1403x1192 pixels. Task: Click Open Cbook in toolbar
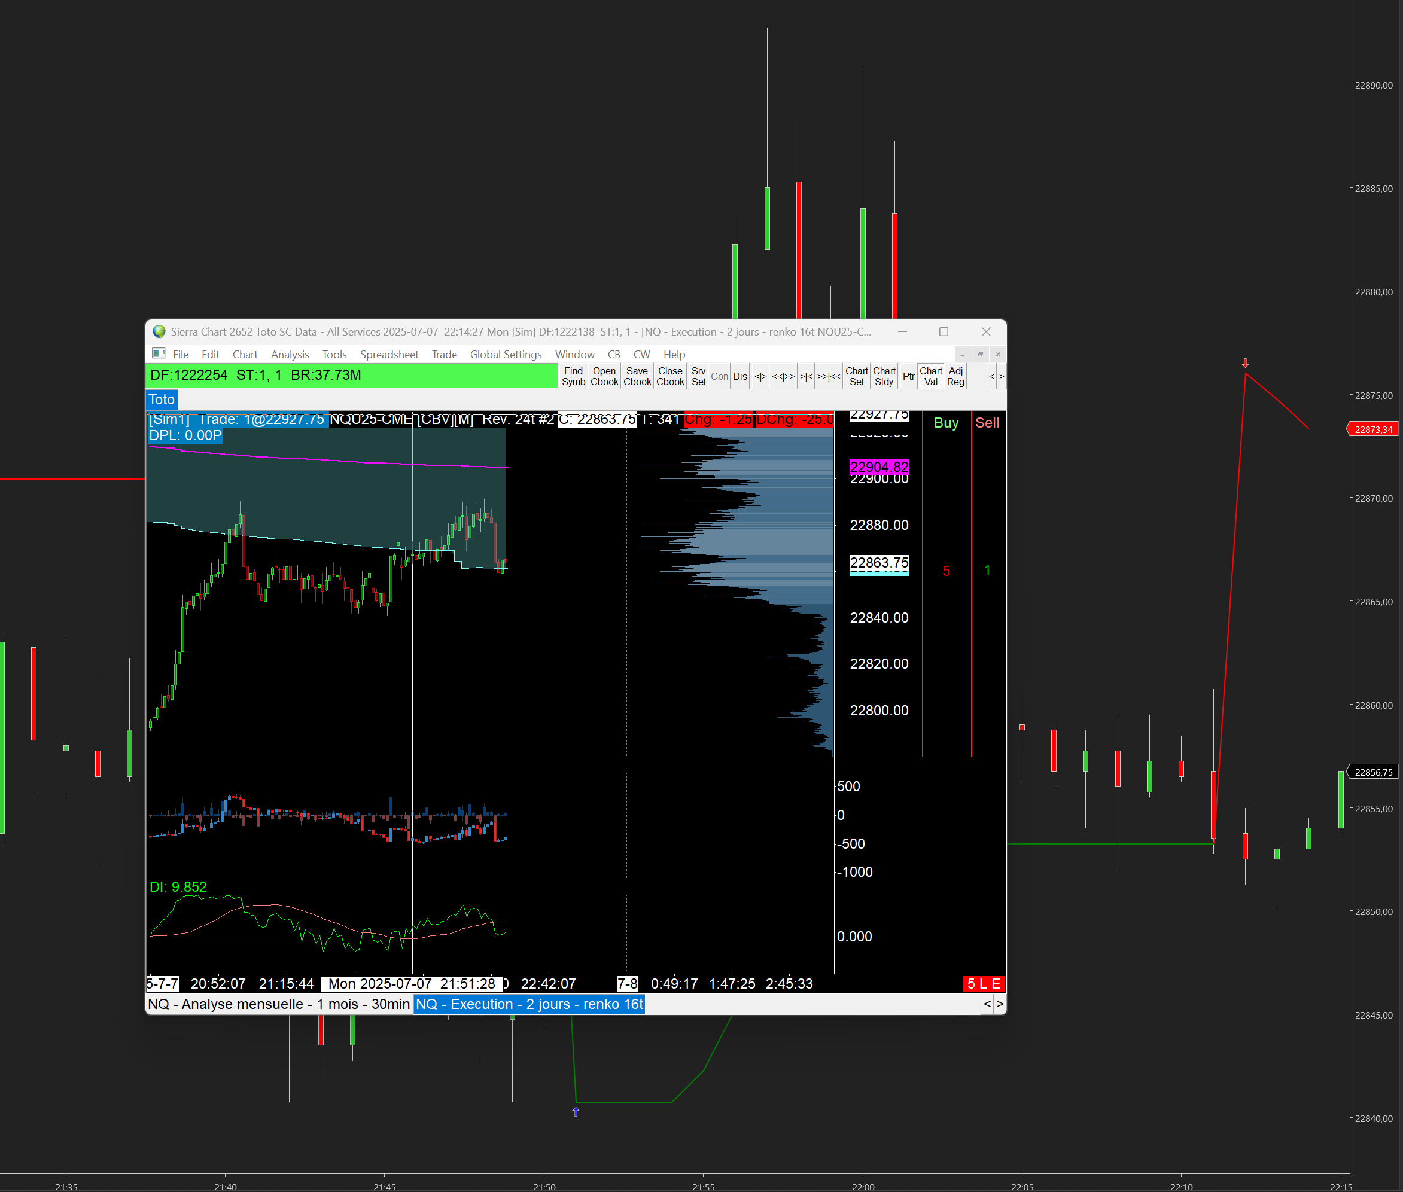pyautogui.click(x=604, y=376)
